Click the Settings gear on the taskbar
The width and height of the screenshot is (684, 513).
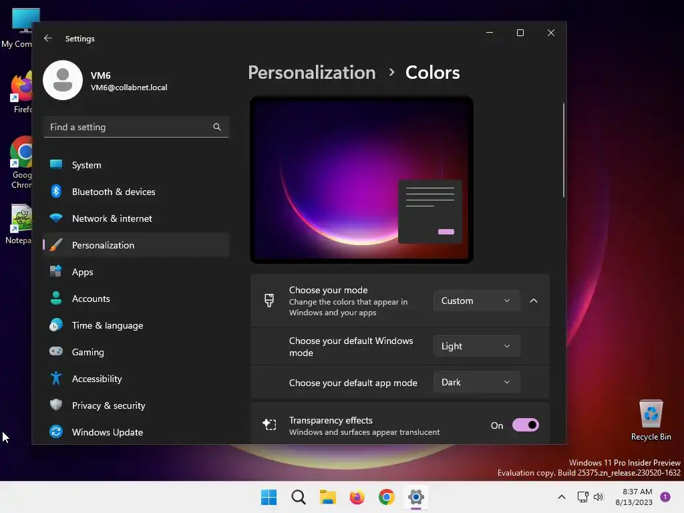415,497
